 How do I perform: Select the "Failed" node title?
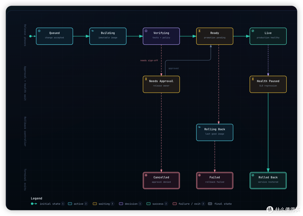pyautogui.click(x=215, y=177)
